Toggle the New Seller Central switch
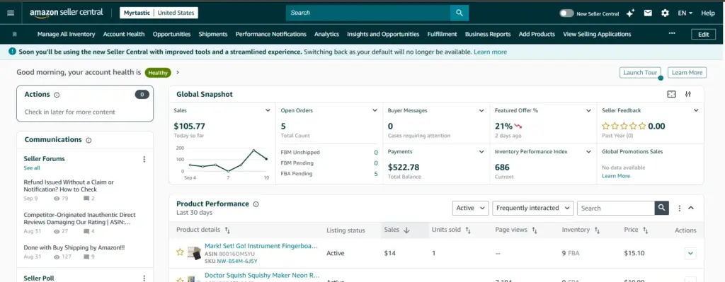The height and width of the screenshot is (282, 725). pyautogui.click(x=566, y=13)
